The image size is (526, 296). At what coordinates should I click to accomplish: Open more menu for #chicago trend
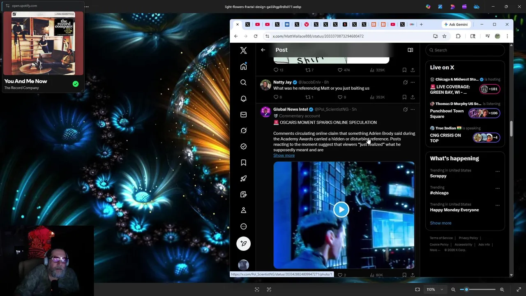click(x=497, y=188)
